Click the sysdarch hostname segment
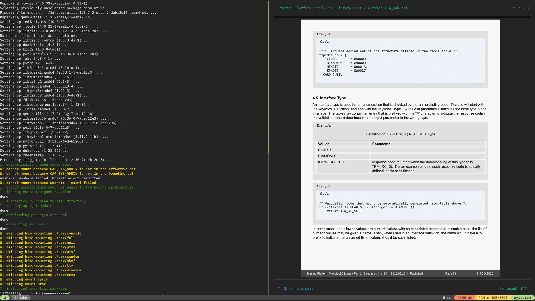535x301 pixels. (x=522, y=298)
